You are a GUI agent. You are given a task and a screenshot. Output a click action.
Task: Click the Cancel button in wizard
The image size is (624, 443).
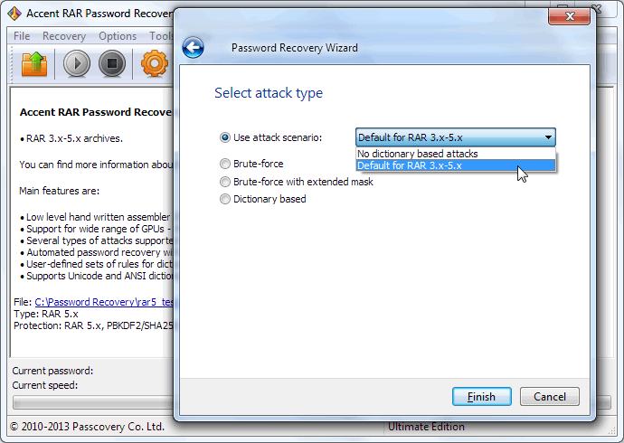(x=550, y=396)
